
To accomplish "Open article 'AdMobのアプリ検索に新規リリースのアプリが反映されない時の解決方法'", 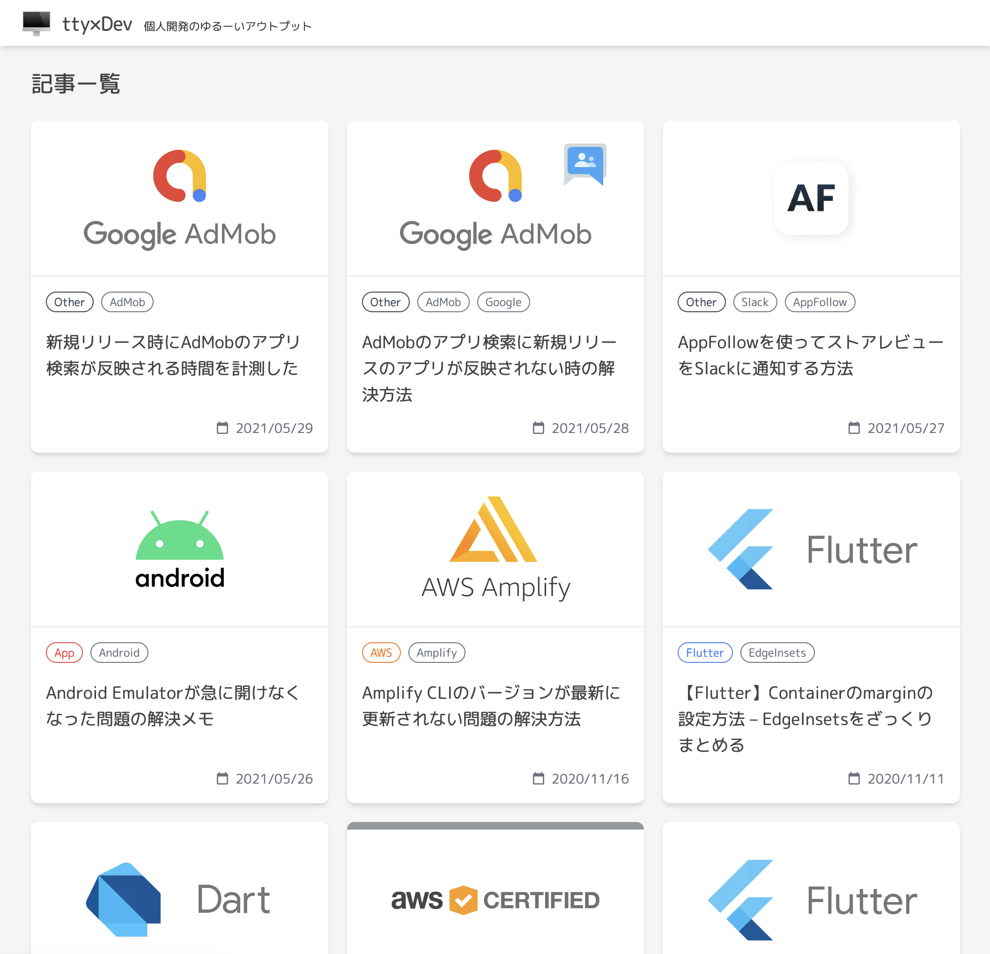I will tap(489, 368).
